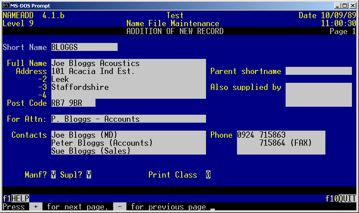359x213 pixels.
Task: Click the plus key for next page
Action: 35,207
